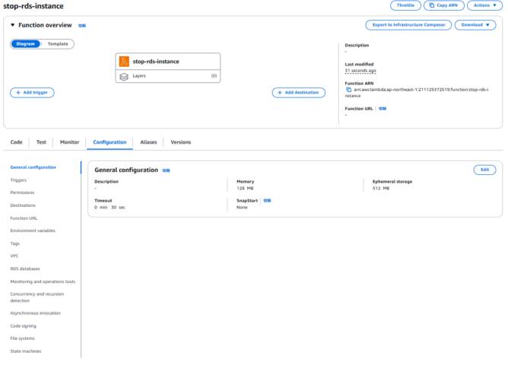508x365 pixels.
Task: Click the Layers stack icon
Action: point(124,77)
